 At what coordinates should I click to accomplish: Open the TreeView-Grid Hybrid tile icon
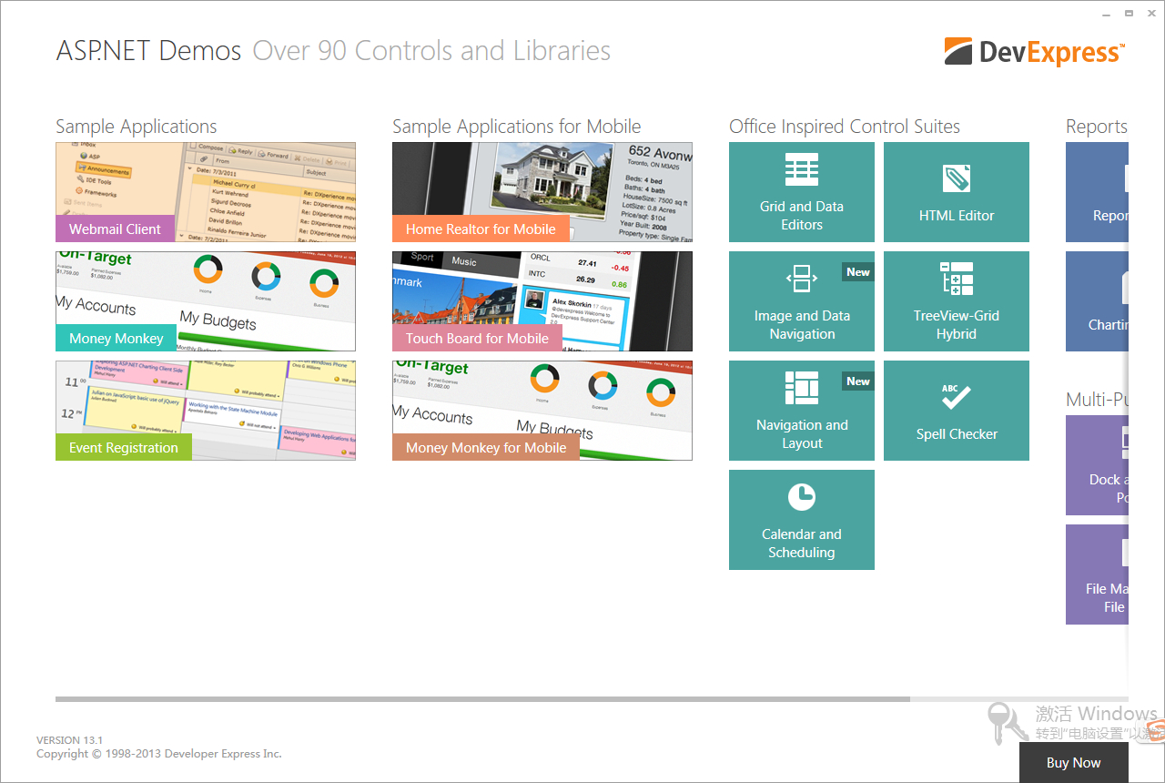click(x=957, y=279)
